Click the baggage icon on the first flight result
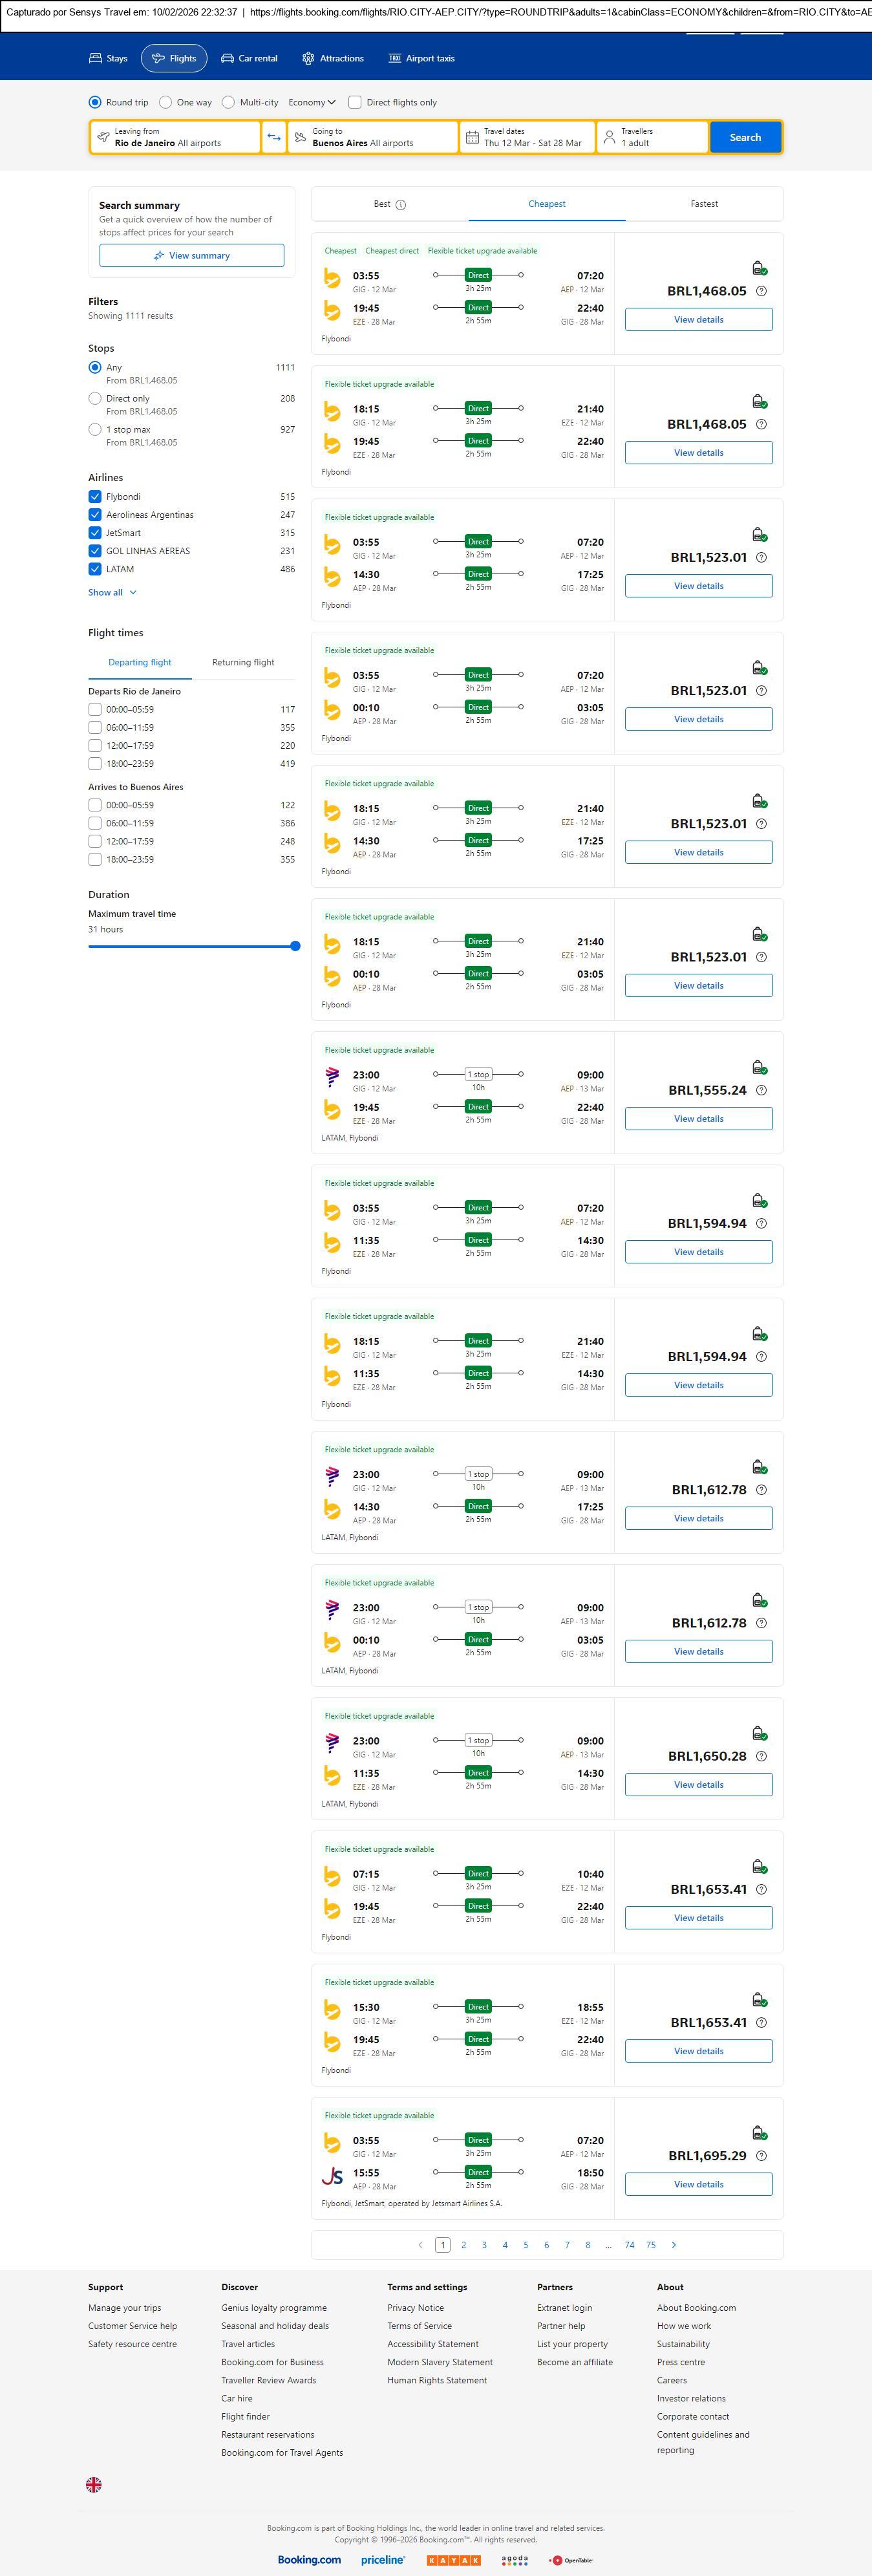The height and width of the screenshot is (2576, 872). pos(759,268)
